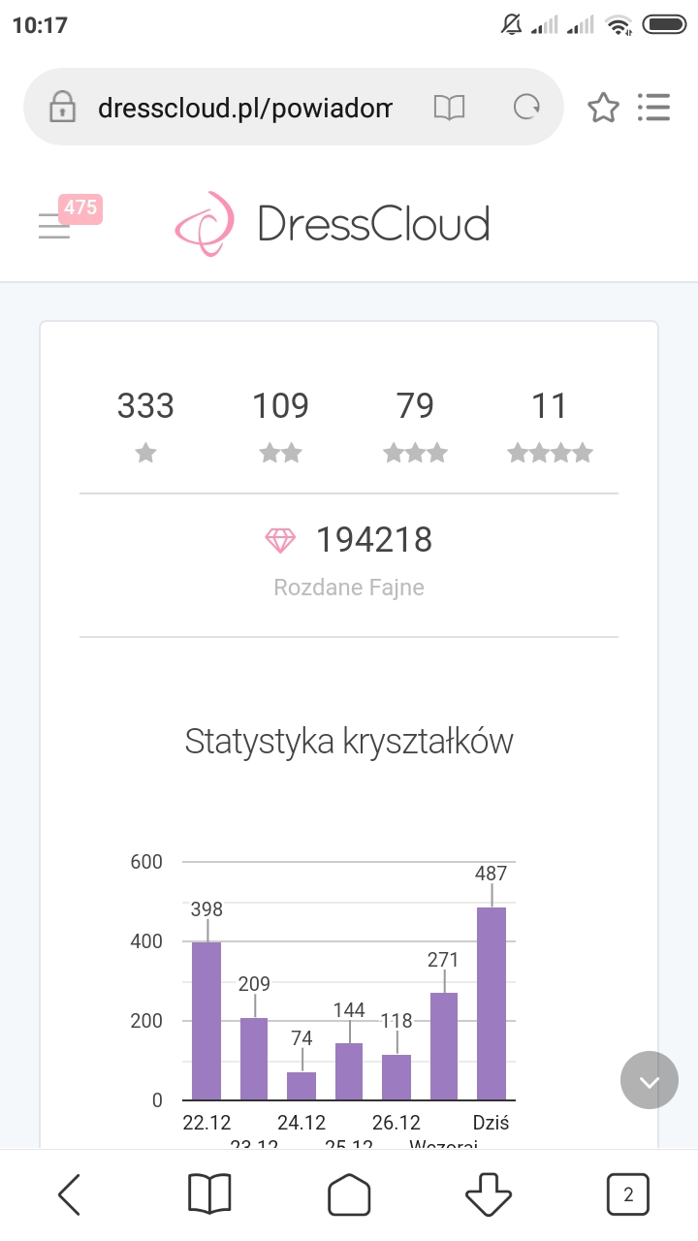Tap the Dziś bar showing 487
Image resolution: width=698 pixels, height=1241 pixels.
[492, 1002]
